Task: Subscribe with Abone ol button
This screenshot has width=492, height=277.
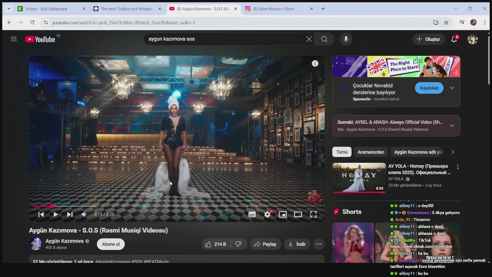Action: click(111, 244)
